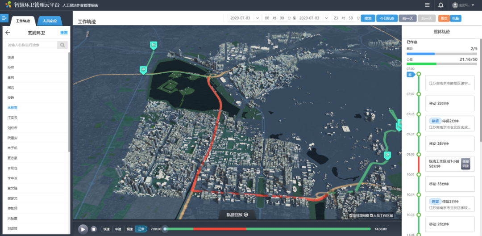This screenshot has height=236, width=482.
Task: Click playback progress bar red segment
Action: pos(220,229)
